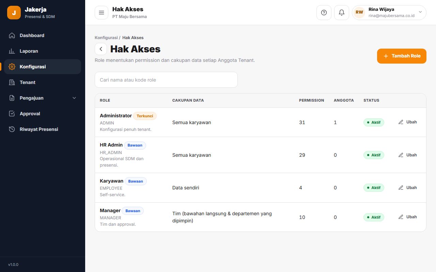Open the help question mark icon
Viewport: 436px width, 272px height.
pyautogui.click(x=324, y=13)
